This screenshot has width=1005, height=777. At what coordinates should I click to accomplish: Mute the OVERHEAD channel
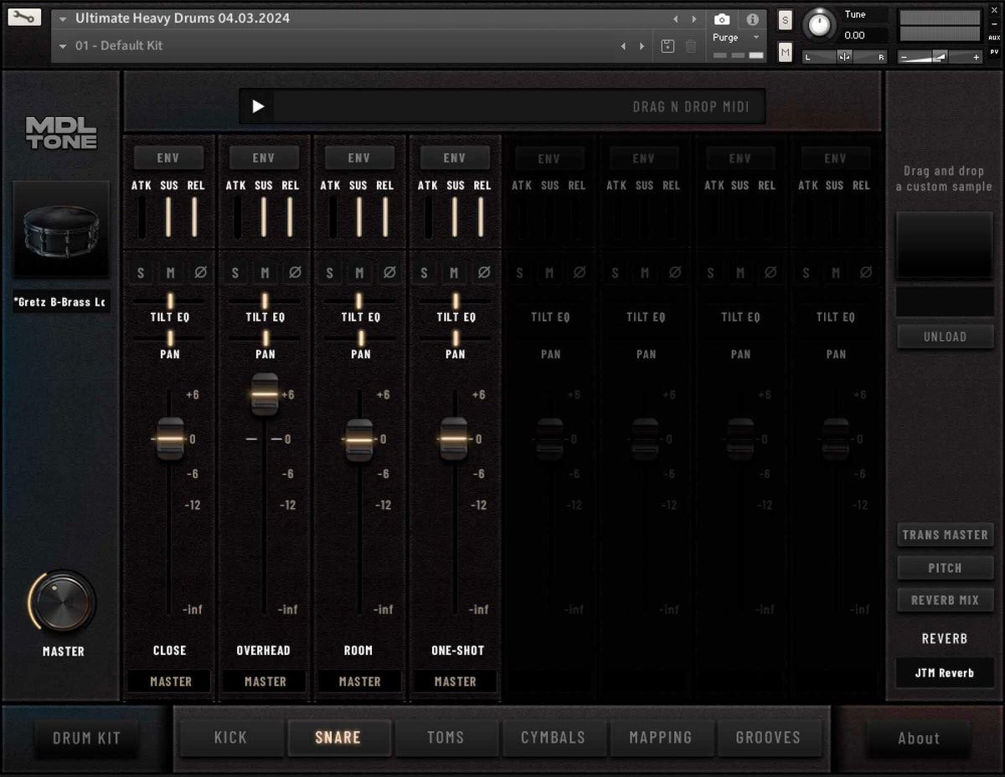pos(265,273)
